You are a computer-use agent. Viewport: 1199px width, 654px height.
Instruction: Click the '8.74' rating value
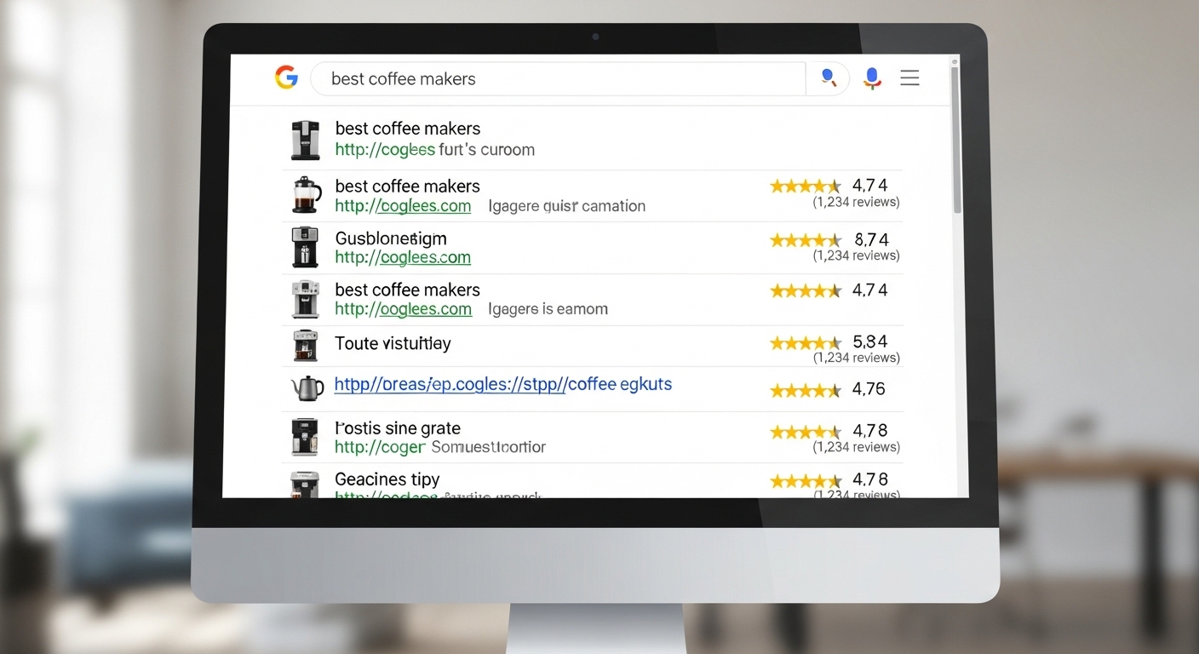871,239
